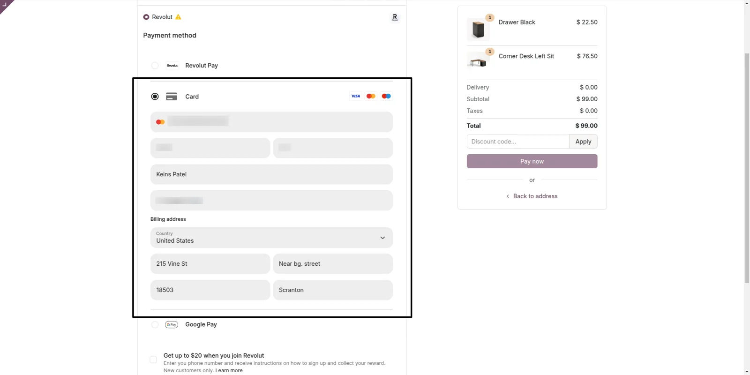Open the Country dropdown United States
Image resolution: width=750 pixels, height=375 pixels.
pyautogui.click(x=271, y=238)
